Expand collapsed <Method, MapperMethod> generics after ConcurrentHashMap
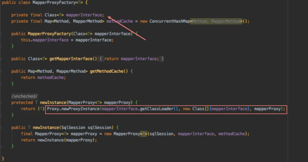The image size is (308, 162). click(x=216, y=21)
